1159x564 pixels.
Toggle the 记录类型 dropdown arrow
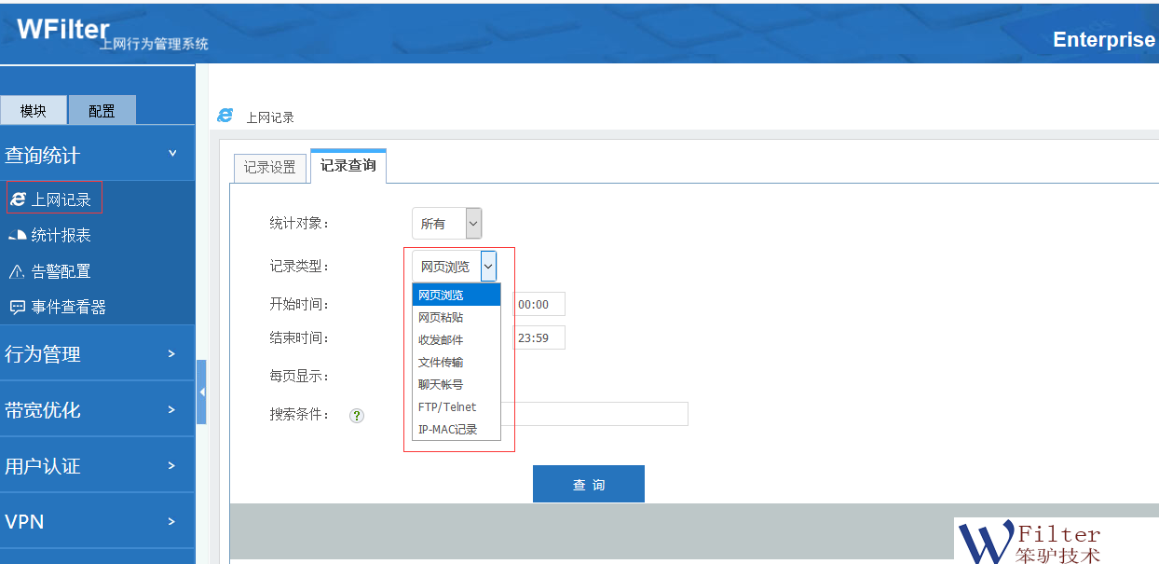tap(488, 267)
